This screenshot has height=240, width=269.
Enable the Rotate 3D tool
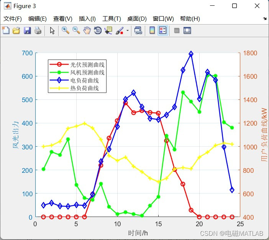tap(98, 31)
